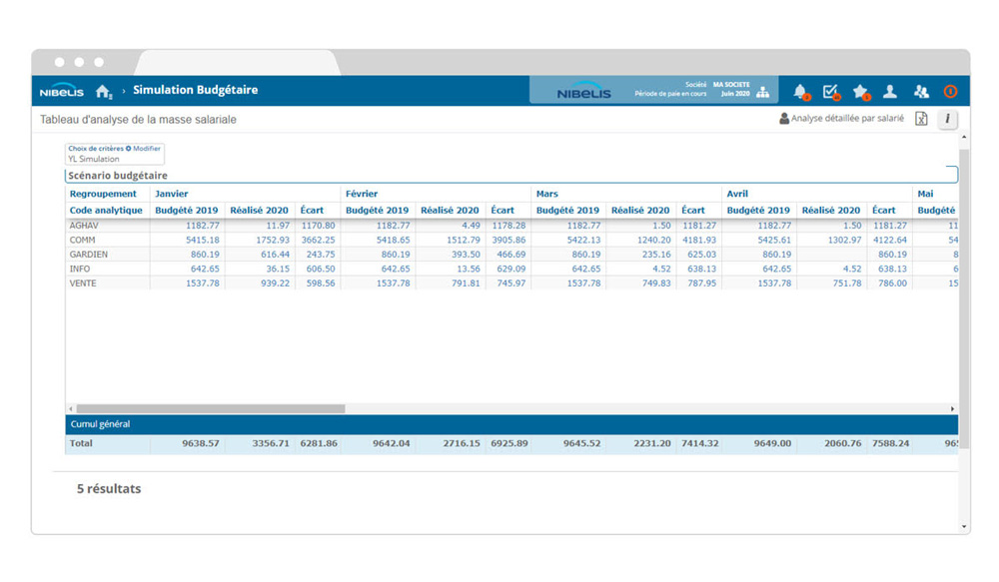Click the Code analytique column header

coord(106,211)
